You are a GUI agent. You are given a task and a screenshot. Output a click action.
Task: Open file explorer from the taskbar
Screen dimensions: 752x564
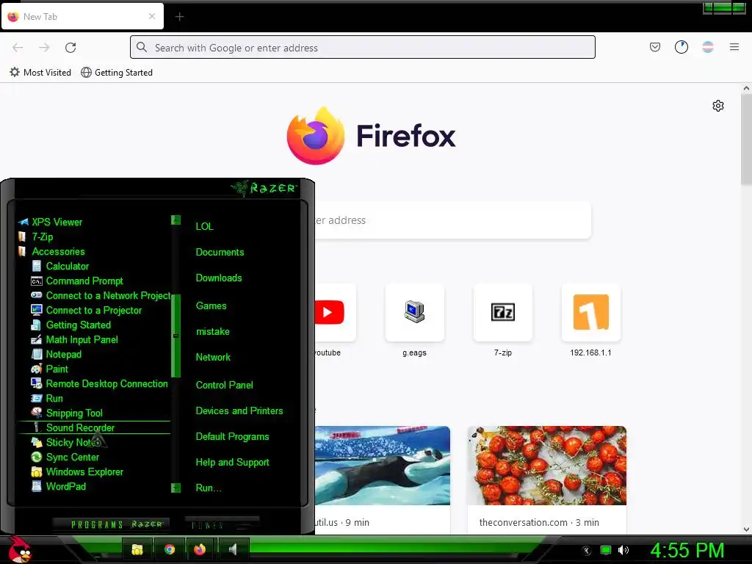(137, 549)
